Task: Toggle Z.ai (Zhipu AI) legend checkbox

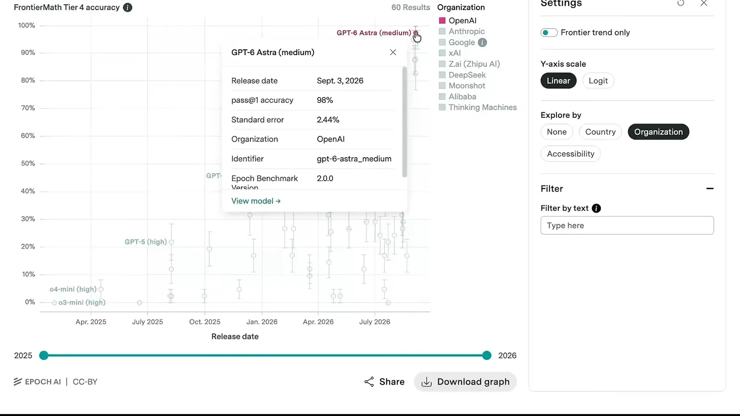Action: pos(442,64)
